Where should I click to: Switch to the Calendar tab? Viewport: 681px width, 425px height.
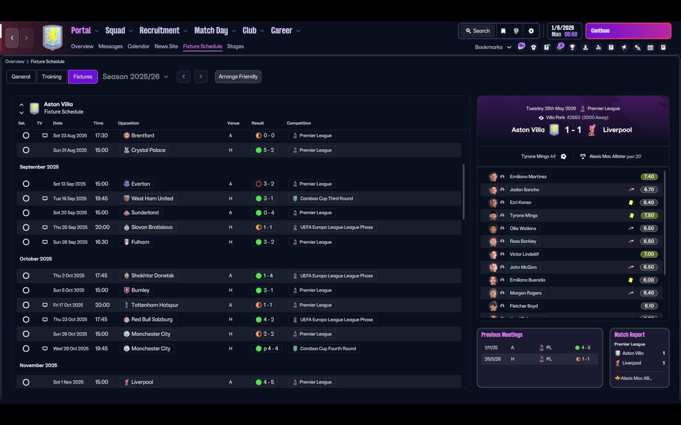138,46
